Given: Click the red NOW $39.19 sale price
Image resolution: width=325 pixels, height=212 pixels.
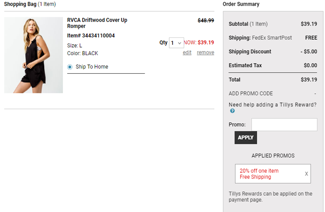Looking at the screenshot, I should point(199,42).
